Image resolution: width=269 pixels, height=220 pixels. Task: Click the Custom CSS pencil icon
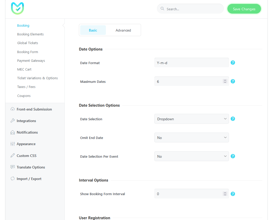[13, 155]
